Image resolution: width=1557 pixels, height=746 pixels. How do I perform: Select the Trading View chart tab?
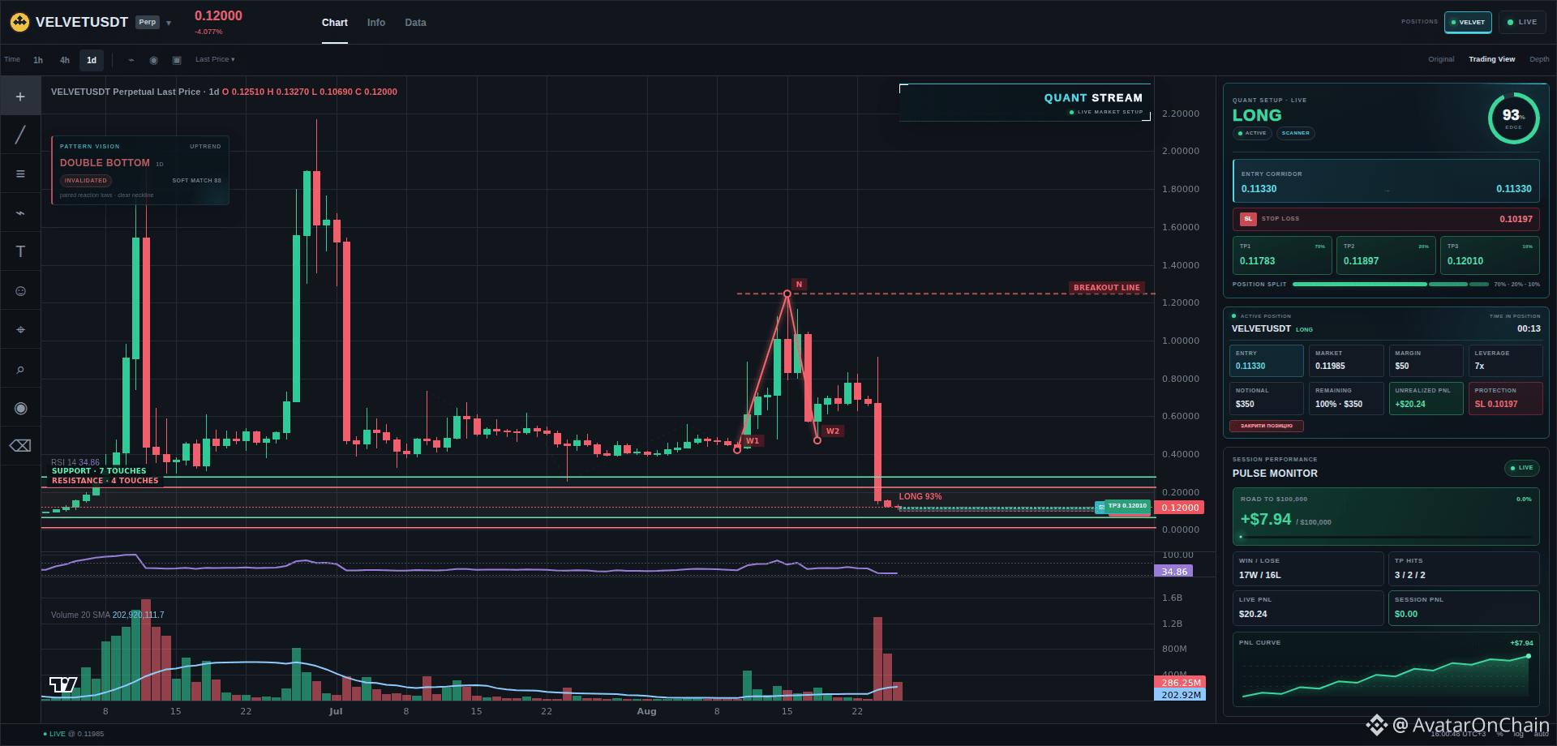[1492, 59]
